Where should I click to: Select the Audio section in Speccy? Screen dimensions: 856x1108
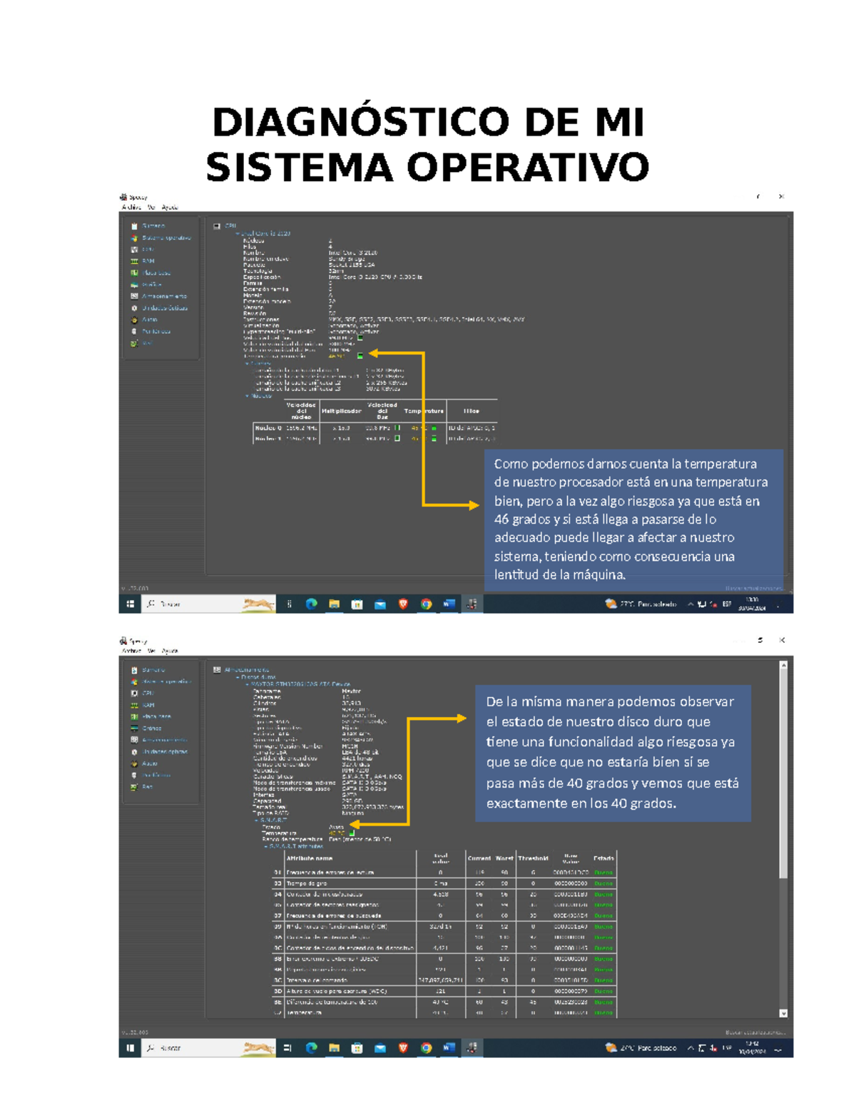coord(151,320)
